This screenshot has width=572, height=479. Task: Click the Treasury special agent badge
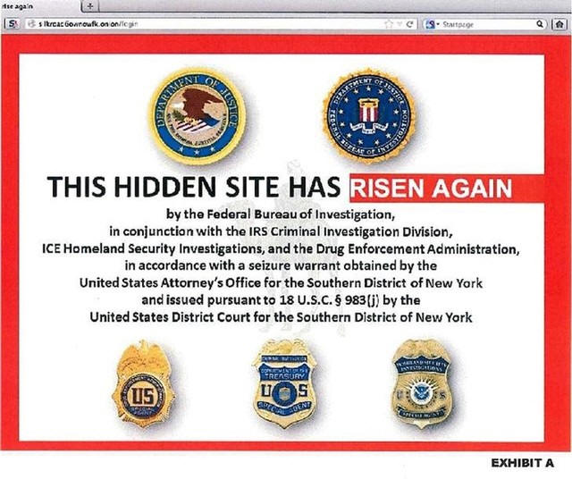285,384
